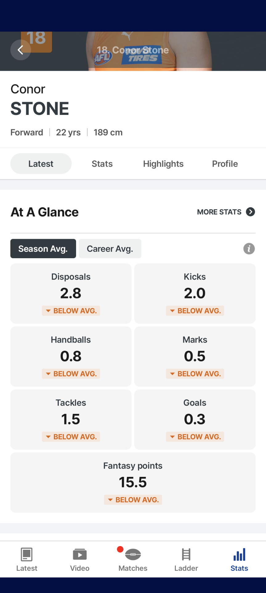This screenshot has width=266, height=593.
Task: Tap the Fantasy points card
Action: 133,482
